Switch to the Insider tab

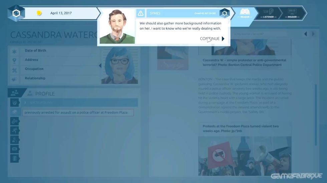(x=292, y=13)
